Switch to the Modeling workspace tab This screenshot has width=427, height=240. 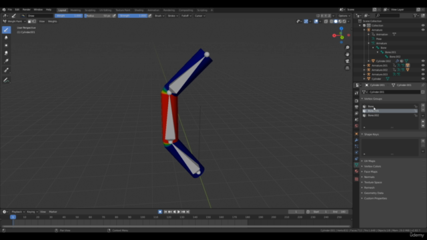[75, 10]
